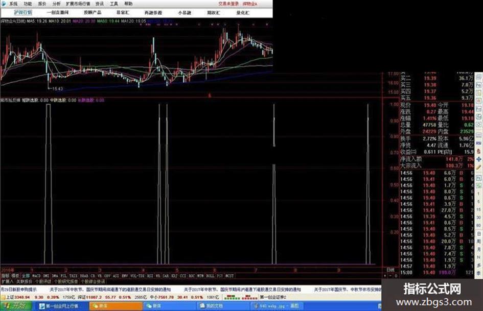Select the 量化汇 tab
The image size is (483, 311).
tap(243, 13)
